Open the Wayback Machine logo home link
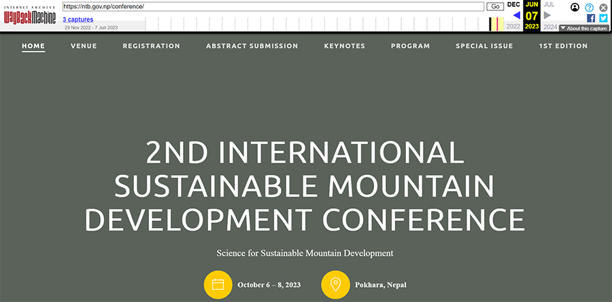 pos(30,15)
